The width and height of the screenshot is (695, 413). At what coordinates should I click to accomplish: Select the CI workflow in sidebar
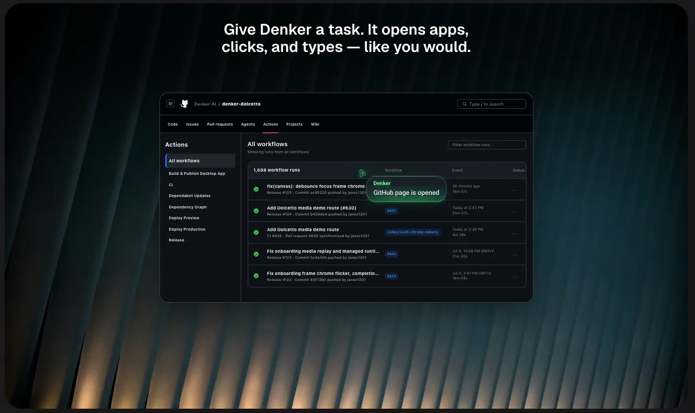[171, 185]
